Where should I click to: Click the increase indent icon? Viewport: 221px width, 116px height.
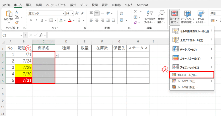pos(113,20)
